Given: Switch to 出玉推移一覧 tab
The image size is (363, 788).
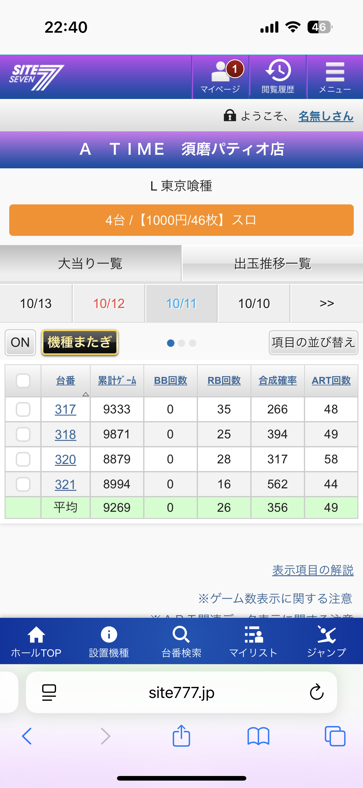Looking at the screenshot, I should click(x=272, y=264).
